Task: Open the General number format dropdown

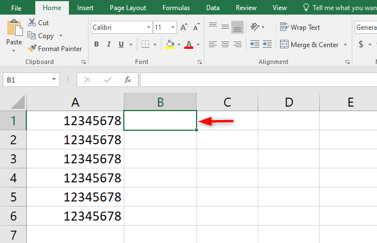Action: [366, 27]
